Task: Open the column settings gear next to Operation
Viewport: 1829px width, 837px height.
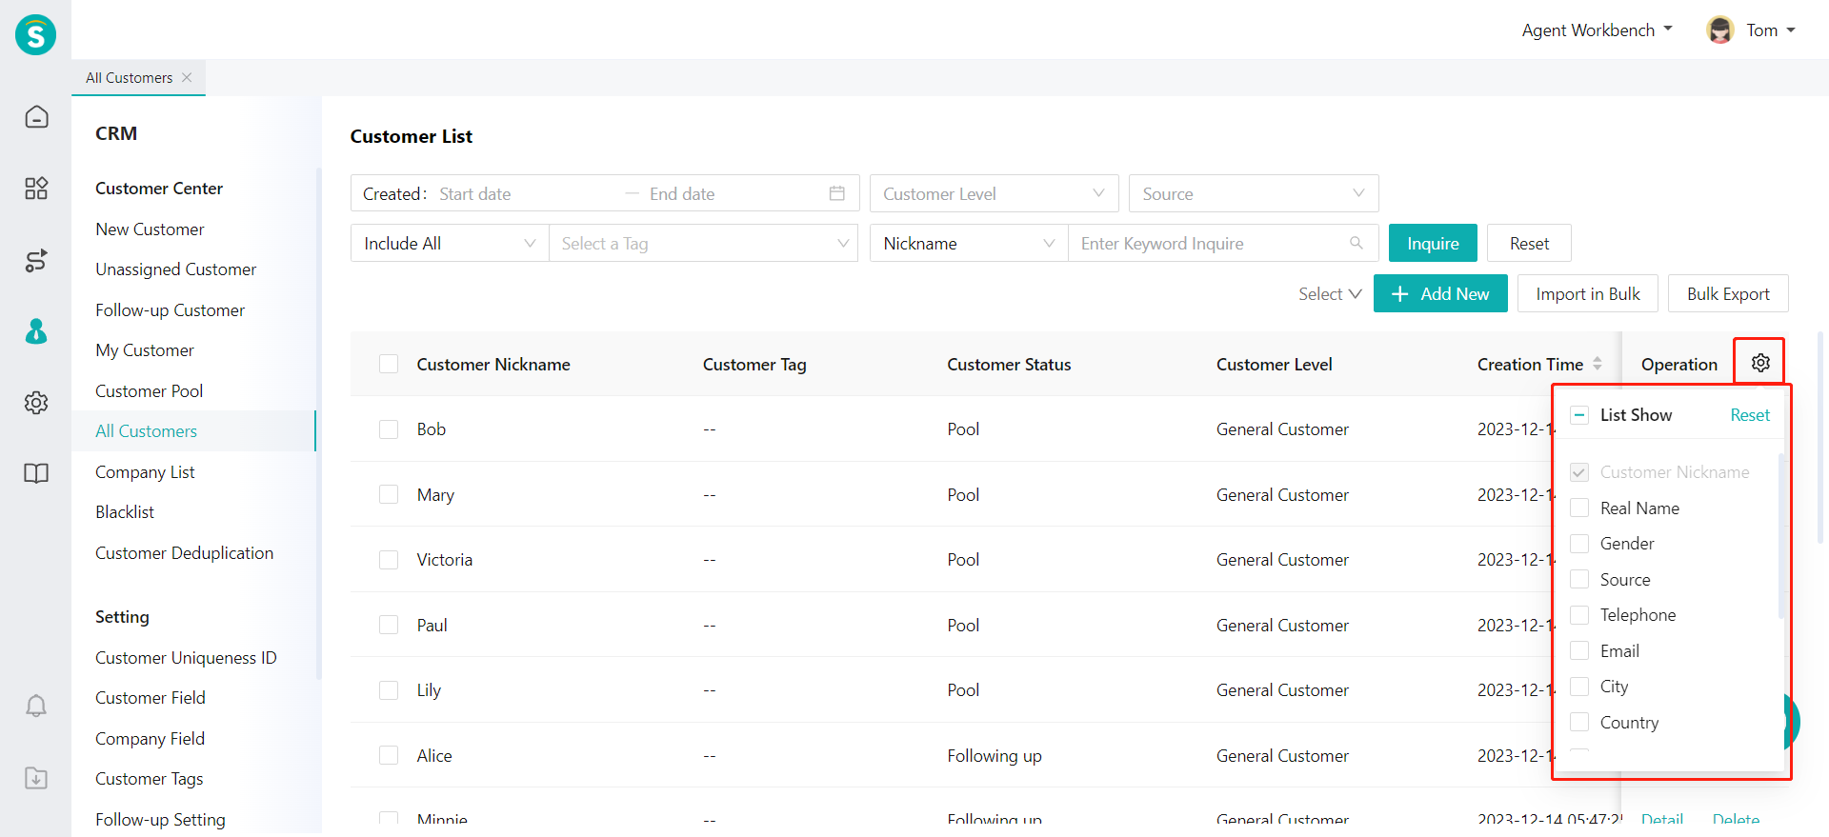Action: (x=1760, y=363)
